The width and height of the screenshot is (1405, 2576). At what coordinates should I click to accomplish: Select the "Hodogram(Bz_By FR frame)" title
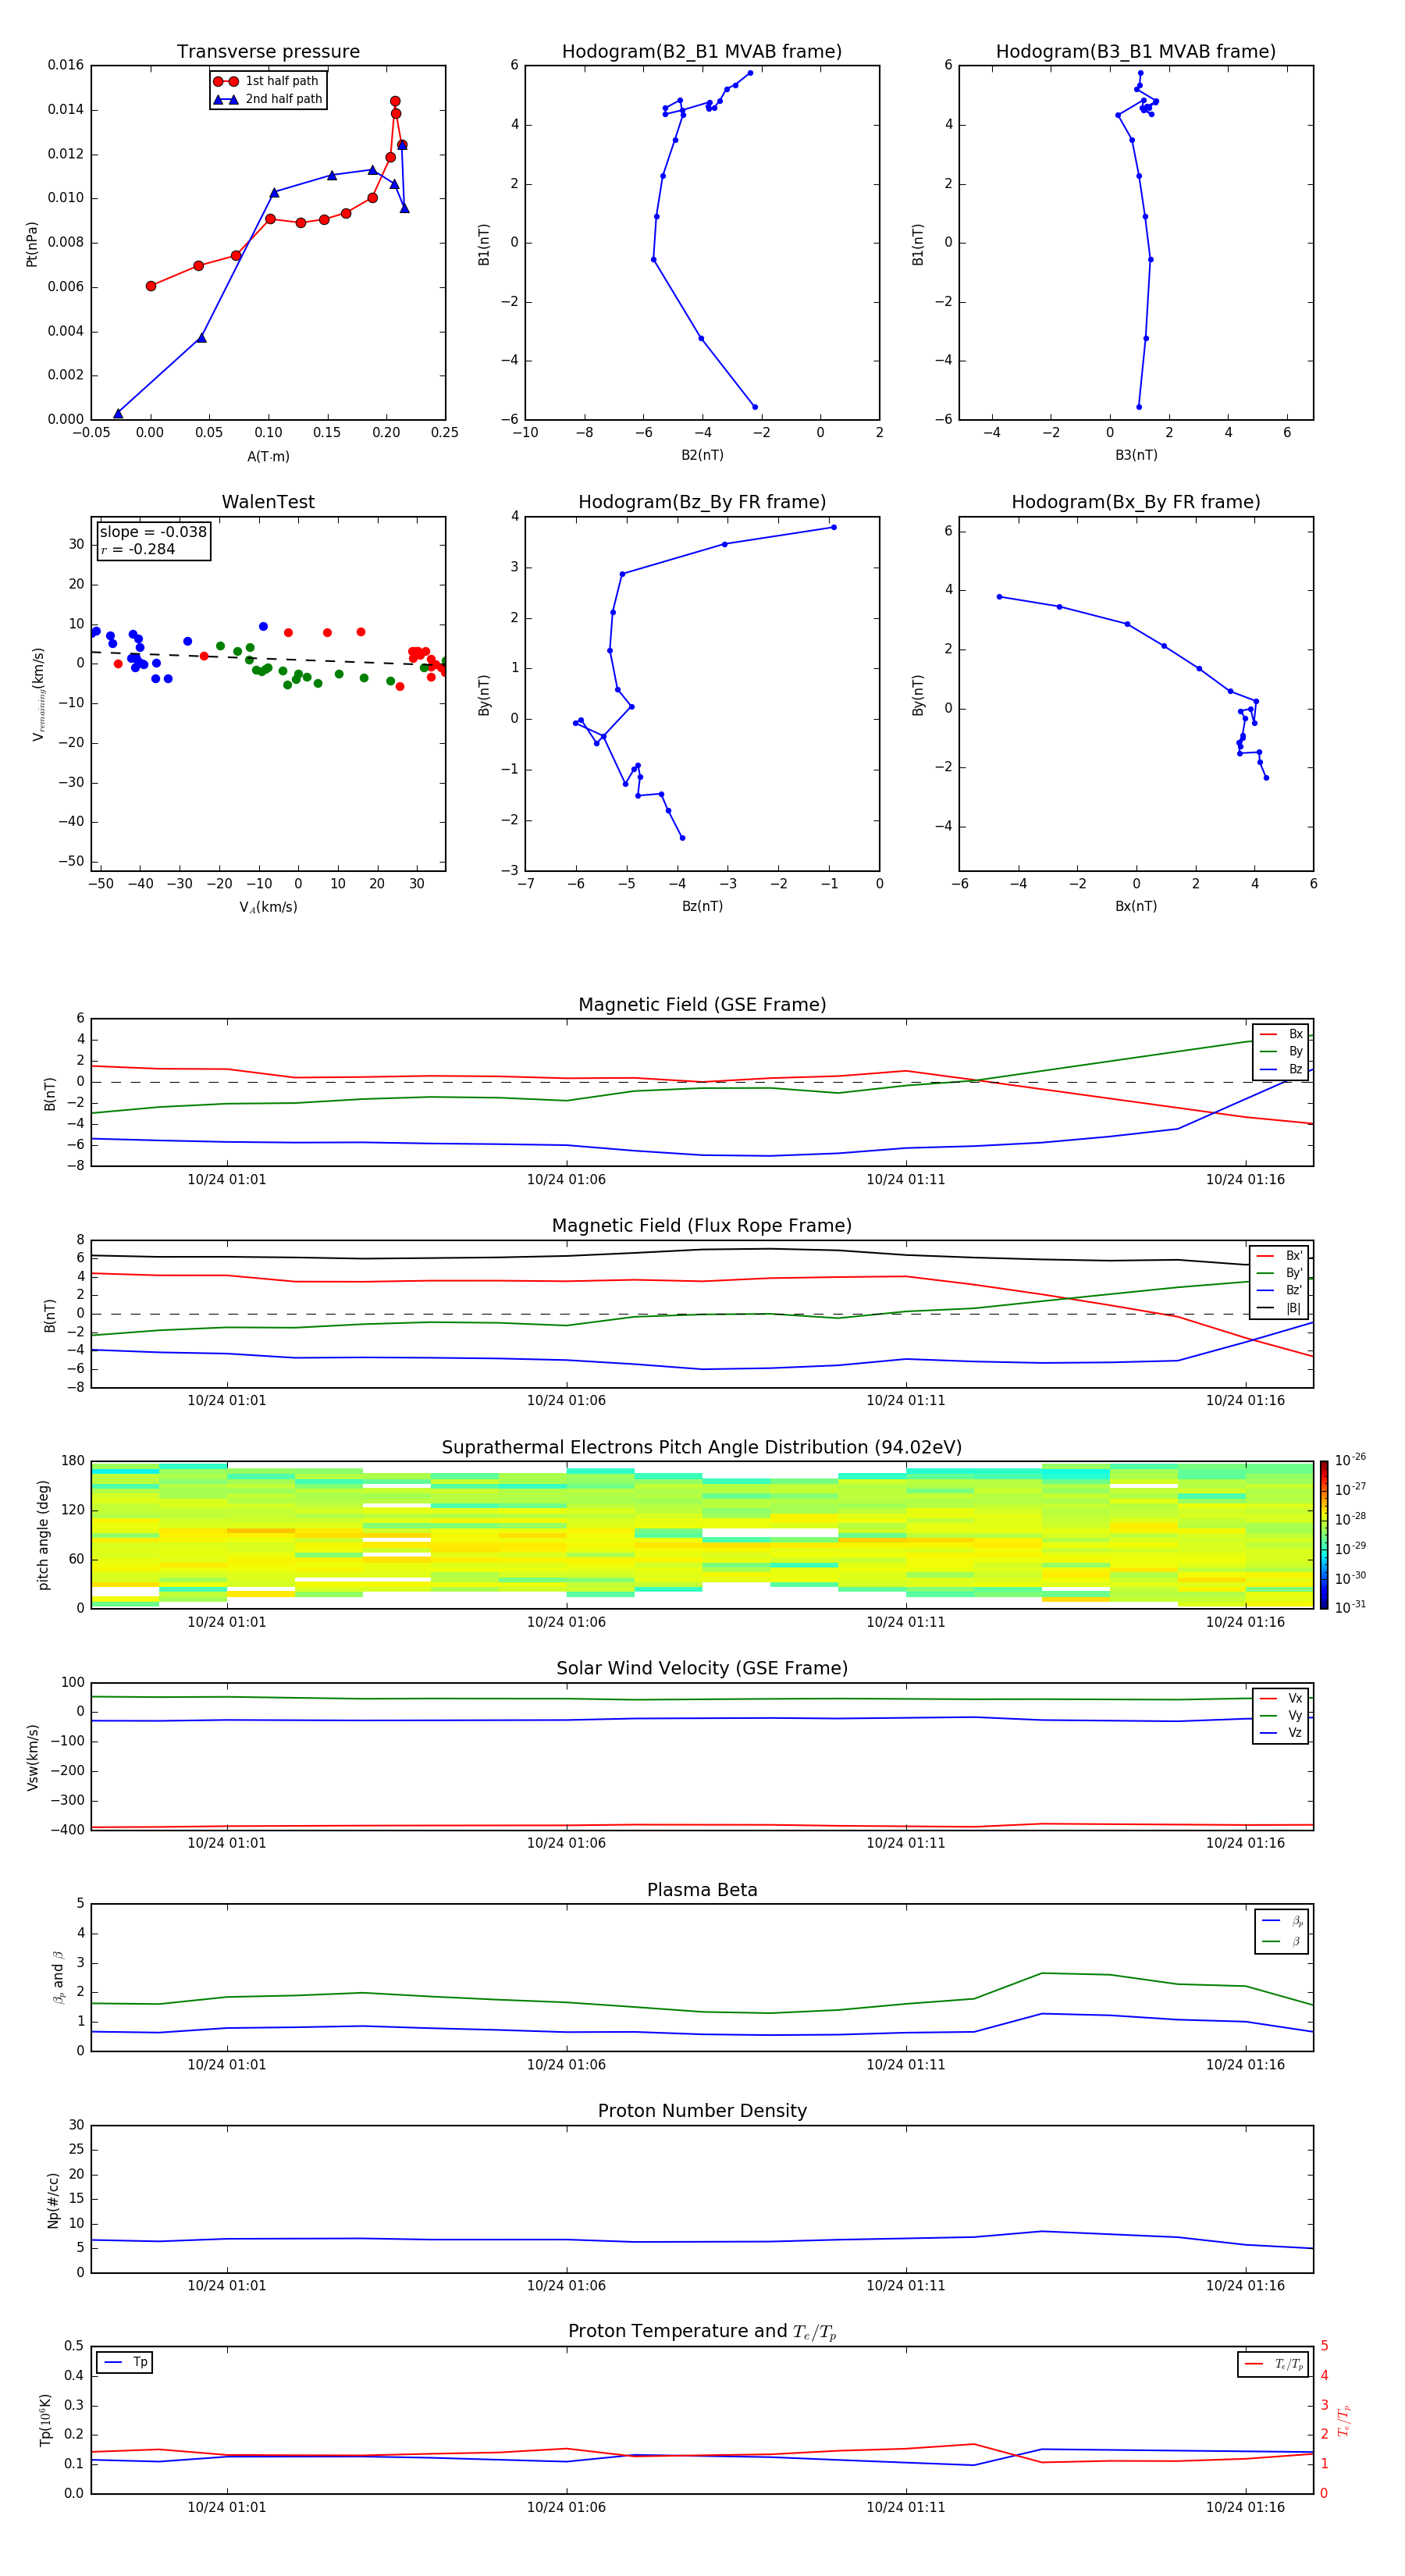point(702,502)
